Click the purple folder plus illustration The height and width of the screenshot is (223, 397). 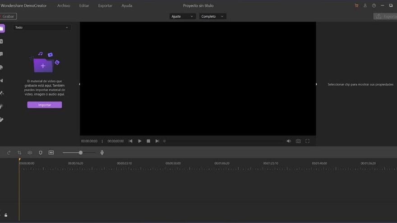45,62
